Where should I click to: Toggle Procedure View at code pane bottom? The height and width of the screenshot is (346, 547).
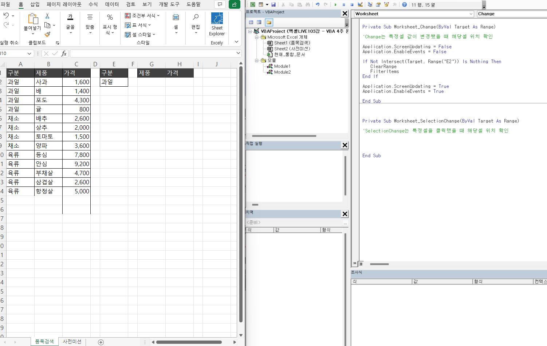point(355,264)
